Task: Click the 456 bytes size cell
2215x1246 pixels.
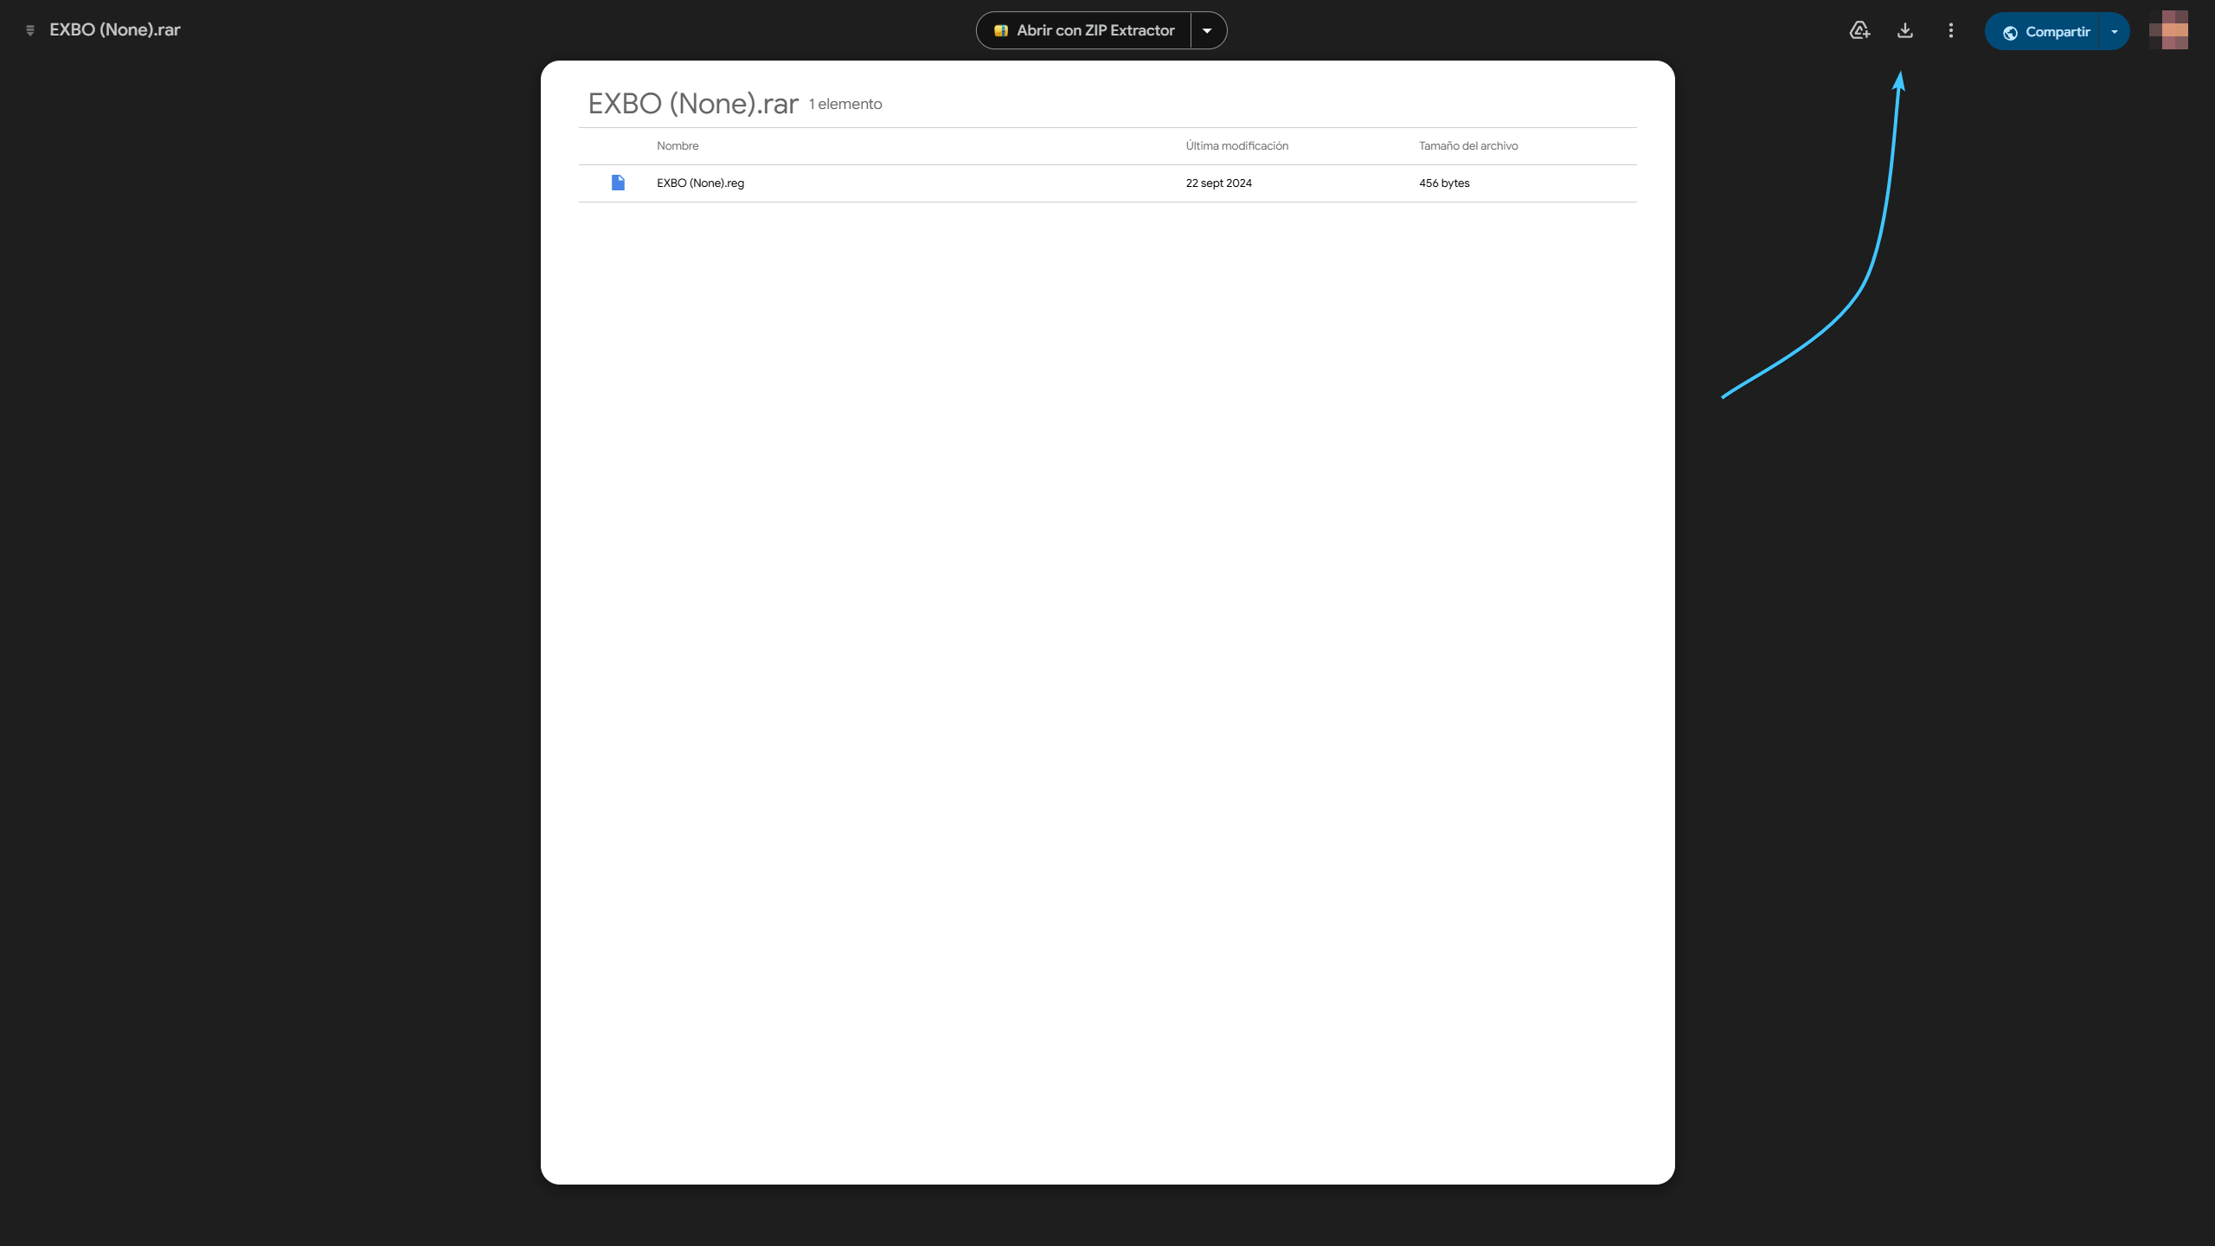Action: point(1444,183)
